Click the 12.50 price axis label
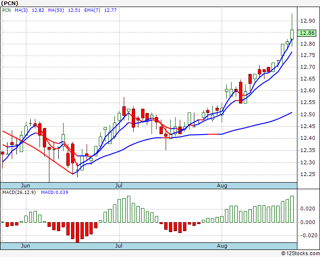 coord(308,114)
